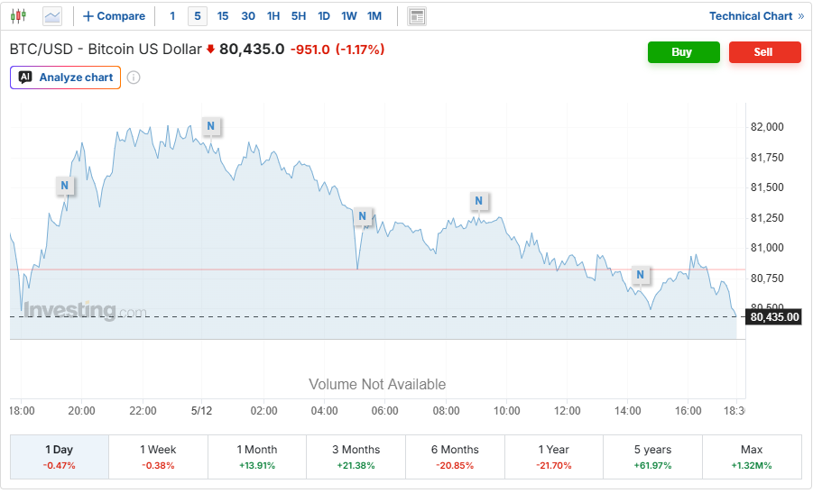Switch to candlestick chart type icon
This screenshot has height=493, width=813.
point(18,16)
